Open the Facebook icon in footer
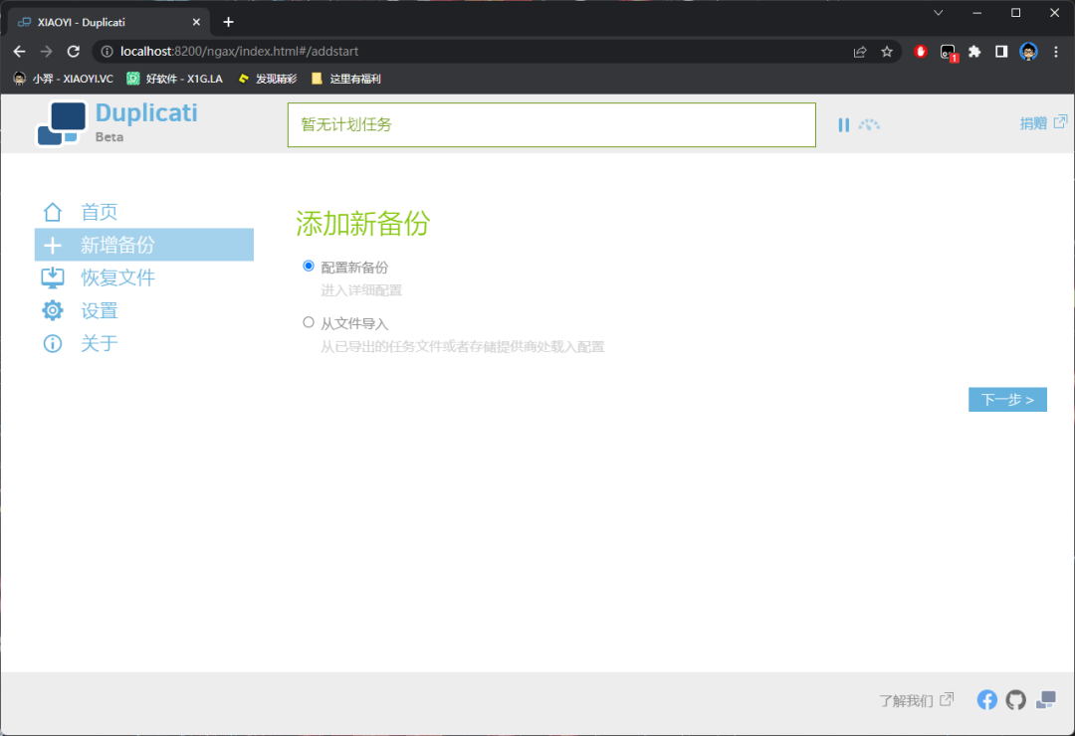This screenshot has width=1075, height=736. tap(986, 700)
